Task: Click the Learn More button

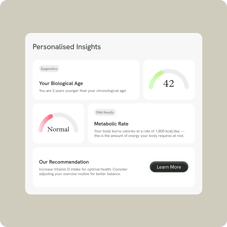Action: pyautogui.click(x=169, y=167)
